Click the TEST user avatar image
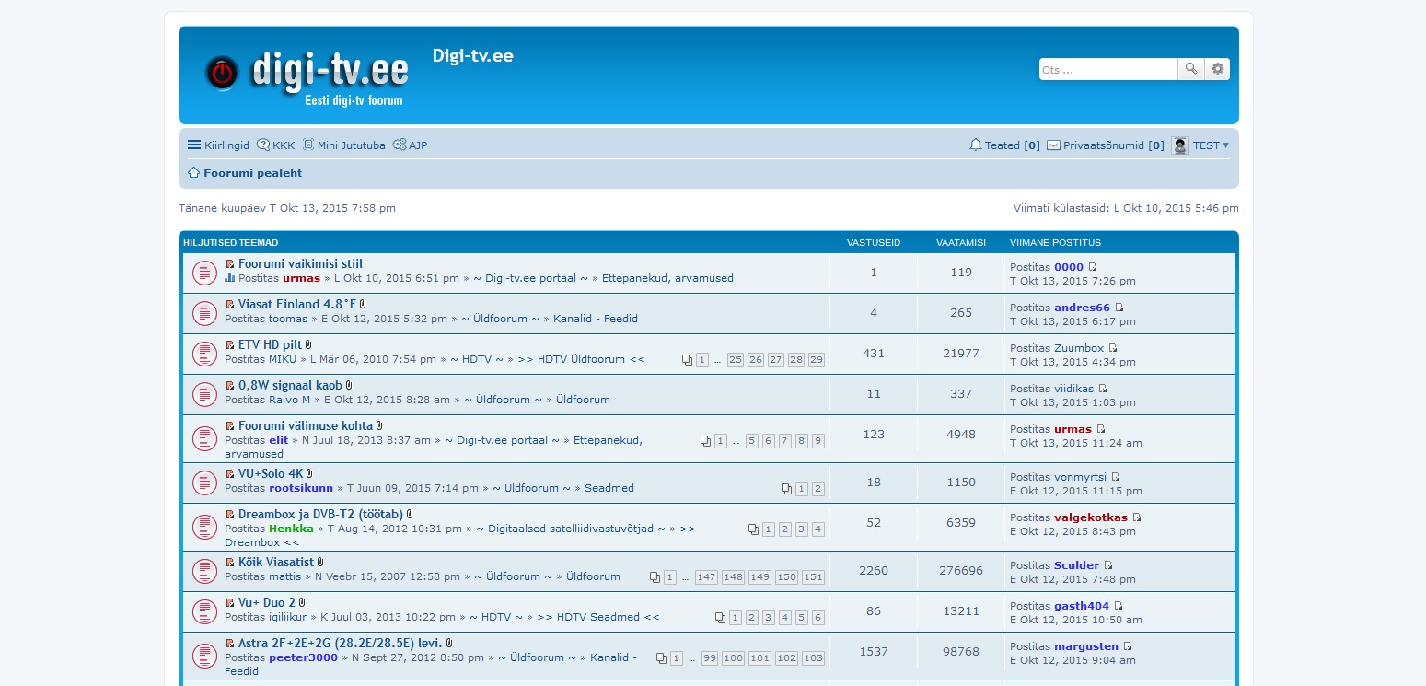 [1179, 145]
